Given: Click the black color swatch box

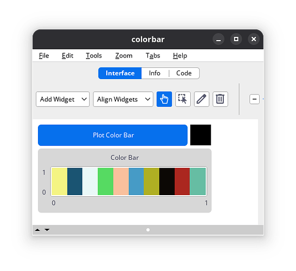Looking at the screenshot, I should 201,135.
